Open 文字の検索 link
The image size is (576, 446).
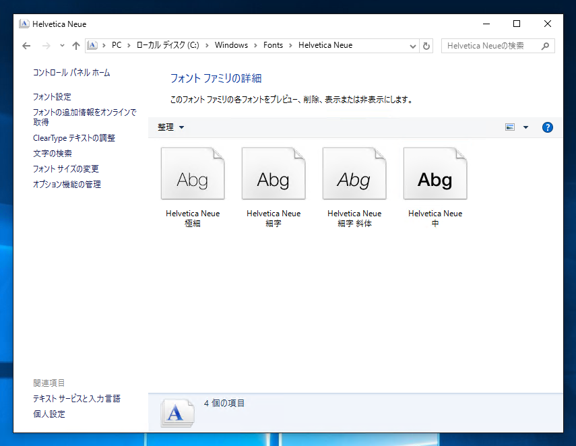coord(53,154)
